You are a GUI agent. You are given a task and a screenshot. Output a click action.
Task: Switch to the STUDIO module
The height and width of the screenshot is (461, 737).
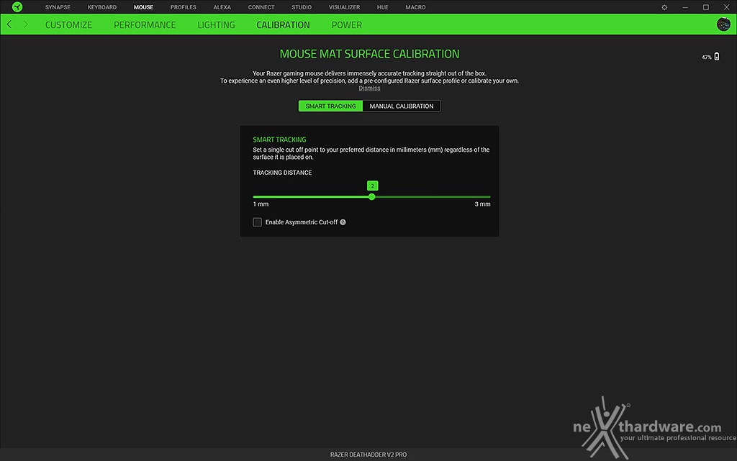(x=302, y=7)
